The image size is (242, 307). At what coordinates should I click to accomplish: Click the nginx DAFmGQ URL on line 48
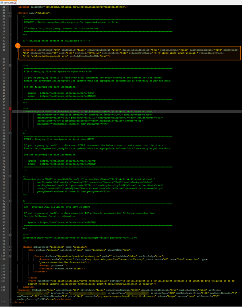point(62,96)
